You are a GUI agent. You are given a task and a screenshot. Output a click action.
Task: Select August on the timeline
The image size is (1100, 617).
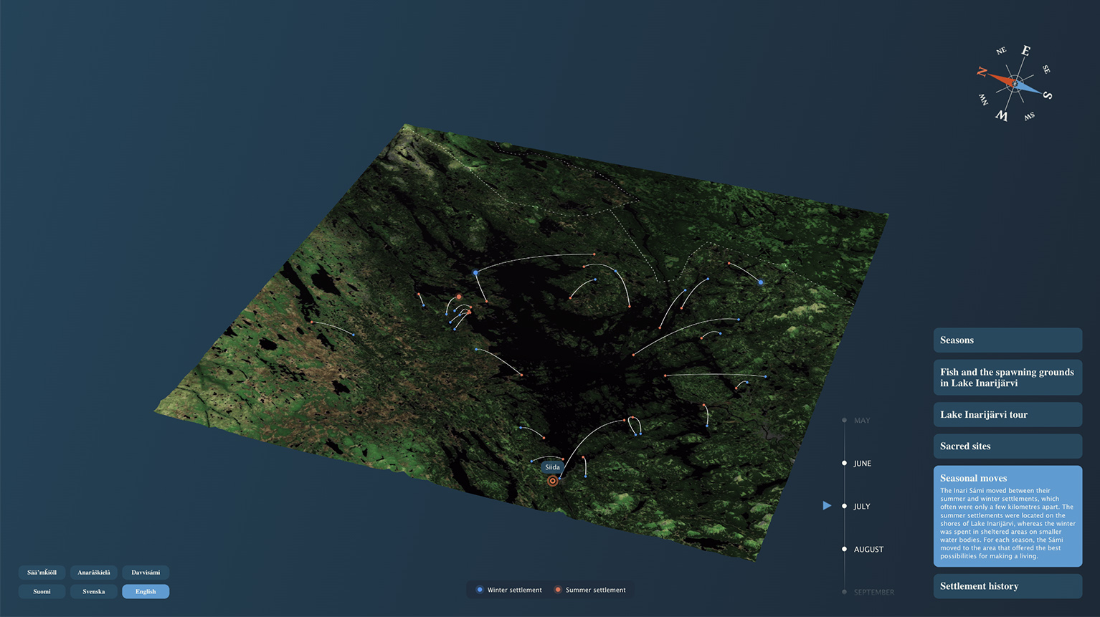pyautogui.click(x=844, y=550)
